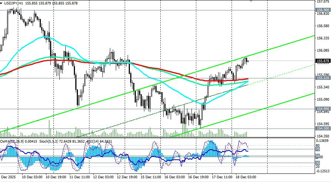Click the 12 Dec 19:00 time label

(127, 177)
